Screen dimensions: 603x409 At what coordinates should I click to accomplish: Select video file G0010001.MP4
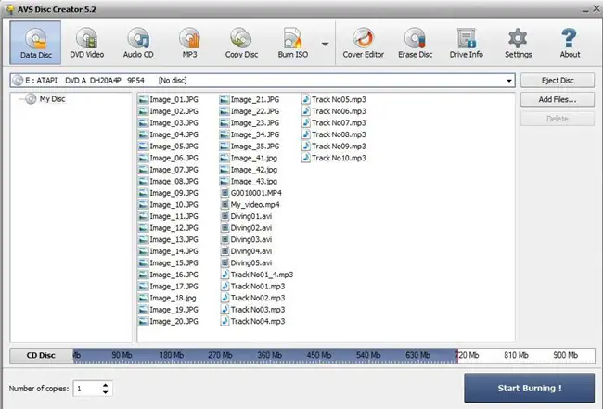(251, 193)
